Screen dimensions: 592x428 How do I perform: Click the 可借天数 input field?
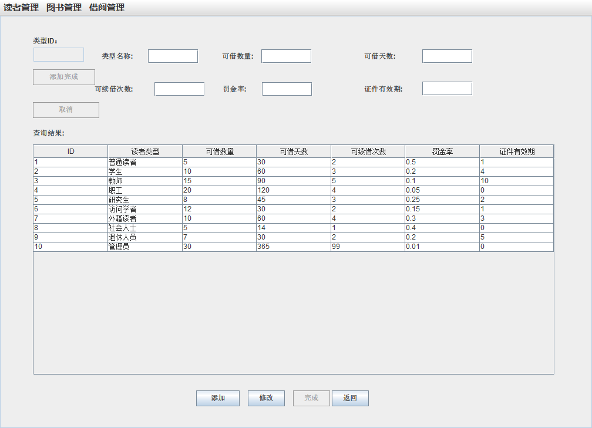[447, 56]
